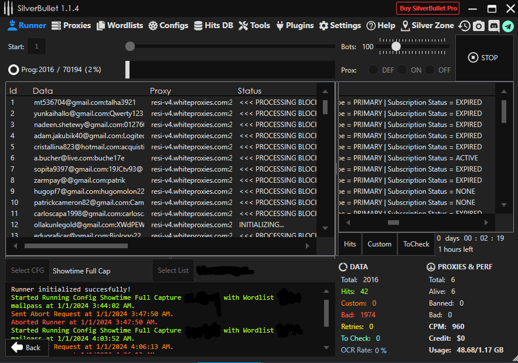Click the data table's scroll down arrow
The height and width of the screenshot is (363, 518).
325,228
